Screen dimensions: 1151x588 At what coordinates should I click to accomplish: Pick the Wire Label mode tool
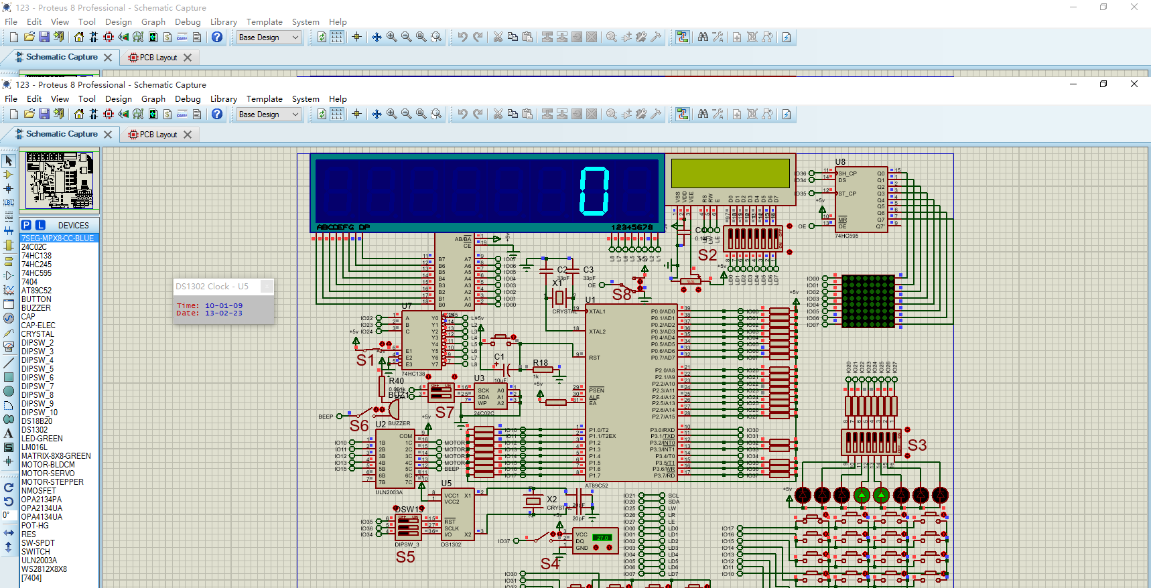click(x=9, y=202)
